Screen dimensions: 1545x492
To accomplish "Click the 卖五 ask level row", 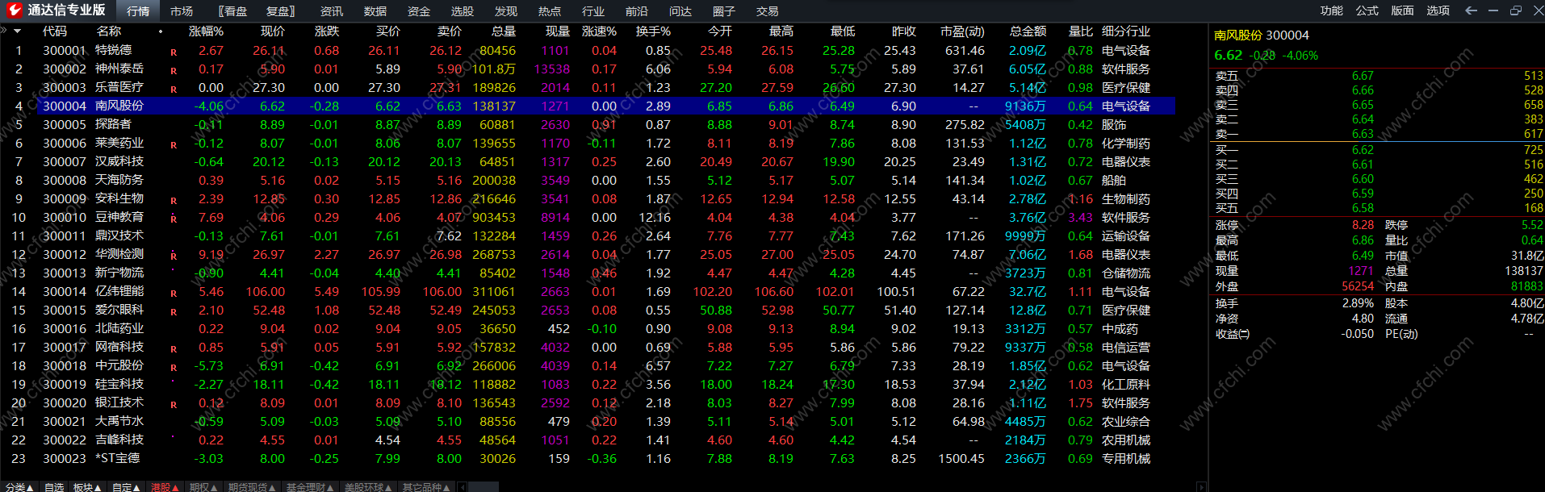I will [x=1379, y=76].
